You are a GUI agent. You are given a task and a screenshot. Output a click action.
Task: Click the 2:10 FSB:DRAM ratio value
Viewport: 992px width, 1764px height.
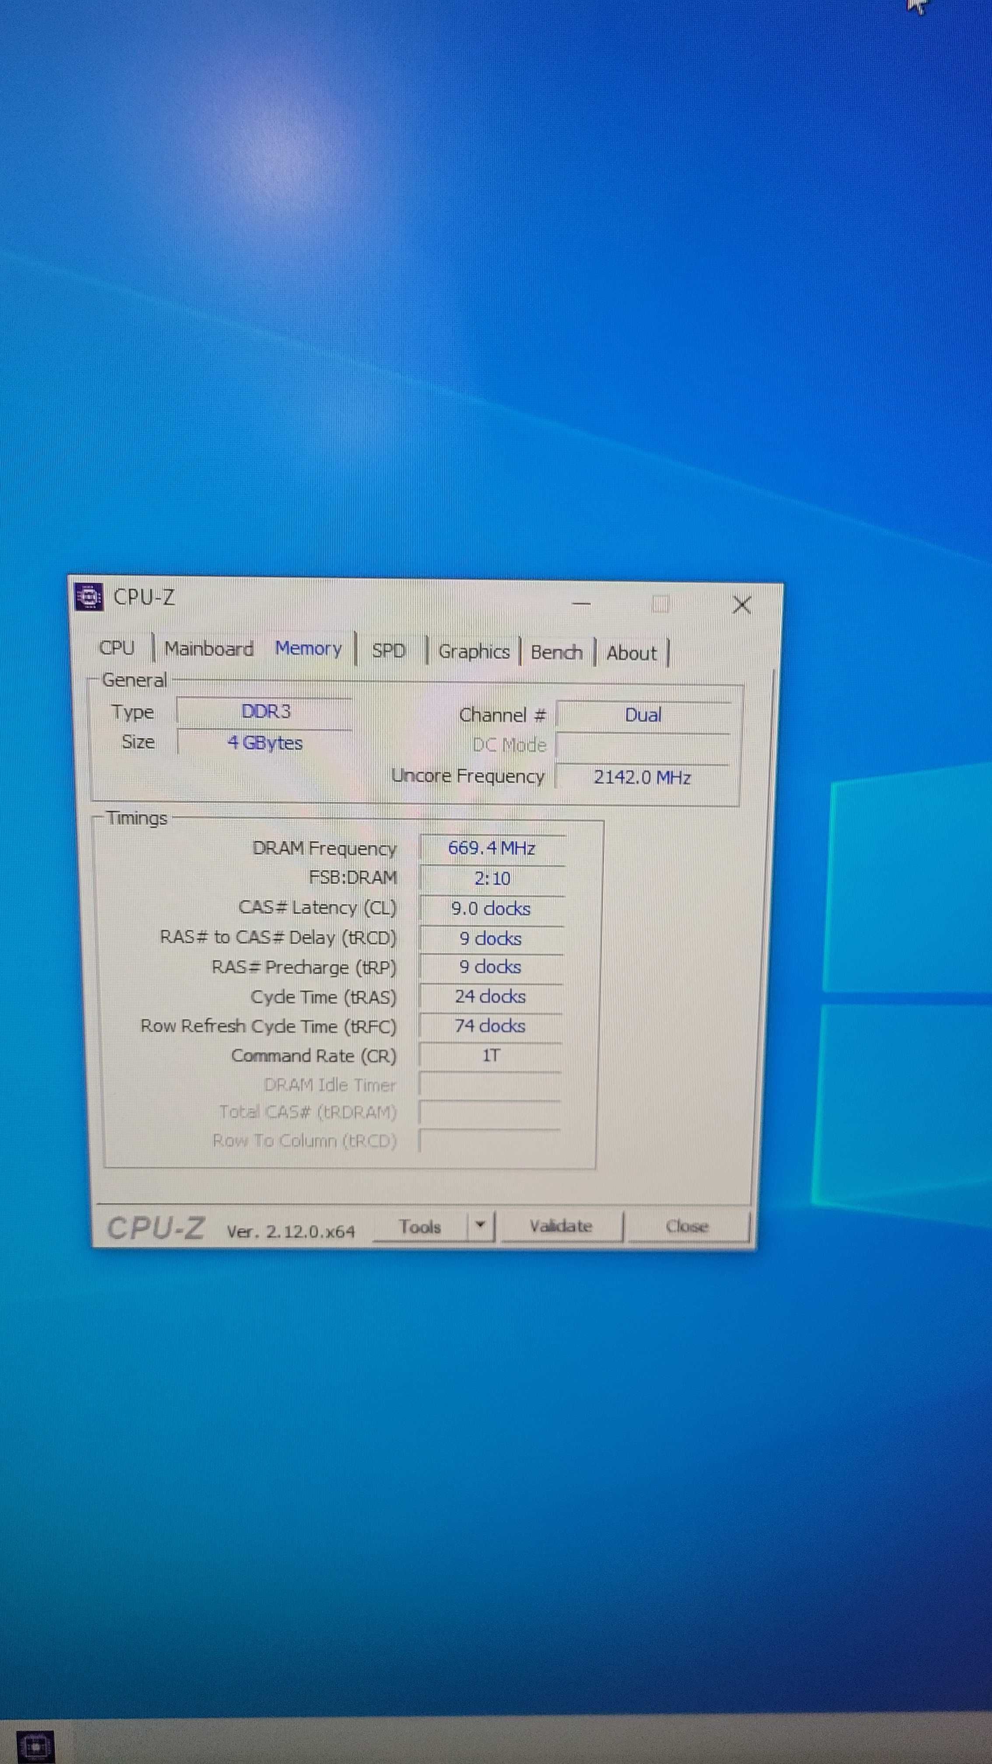coord(492,878)
